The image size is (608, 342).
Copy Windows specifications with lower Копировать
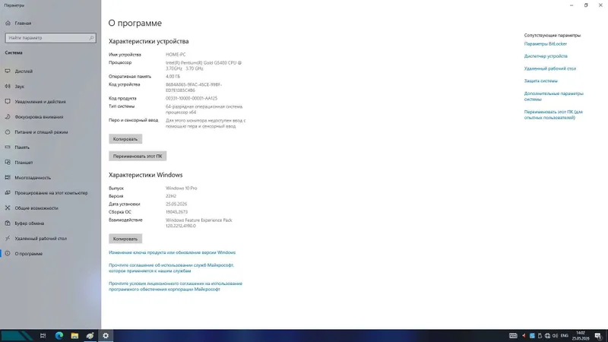pyautogui.click(x=125, y=239)
